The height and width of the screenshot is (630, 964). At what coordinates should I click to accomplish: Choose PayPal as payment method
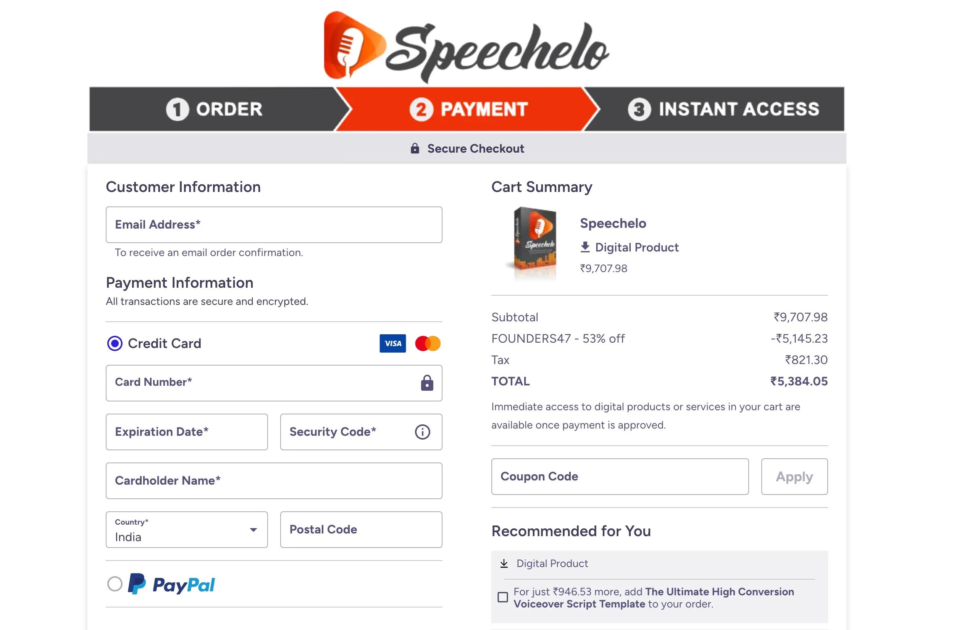[x=115, y=583]
